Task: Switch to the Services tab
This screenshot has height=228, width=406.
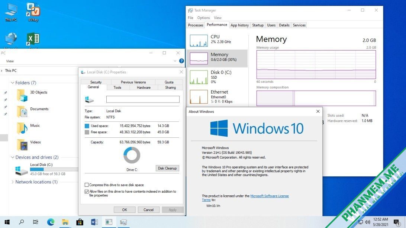Action: (299, 25)
